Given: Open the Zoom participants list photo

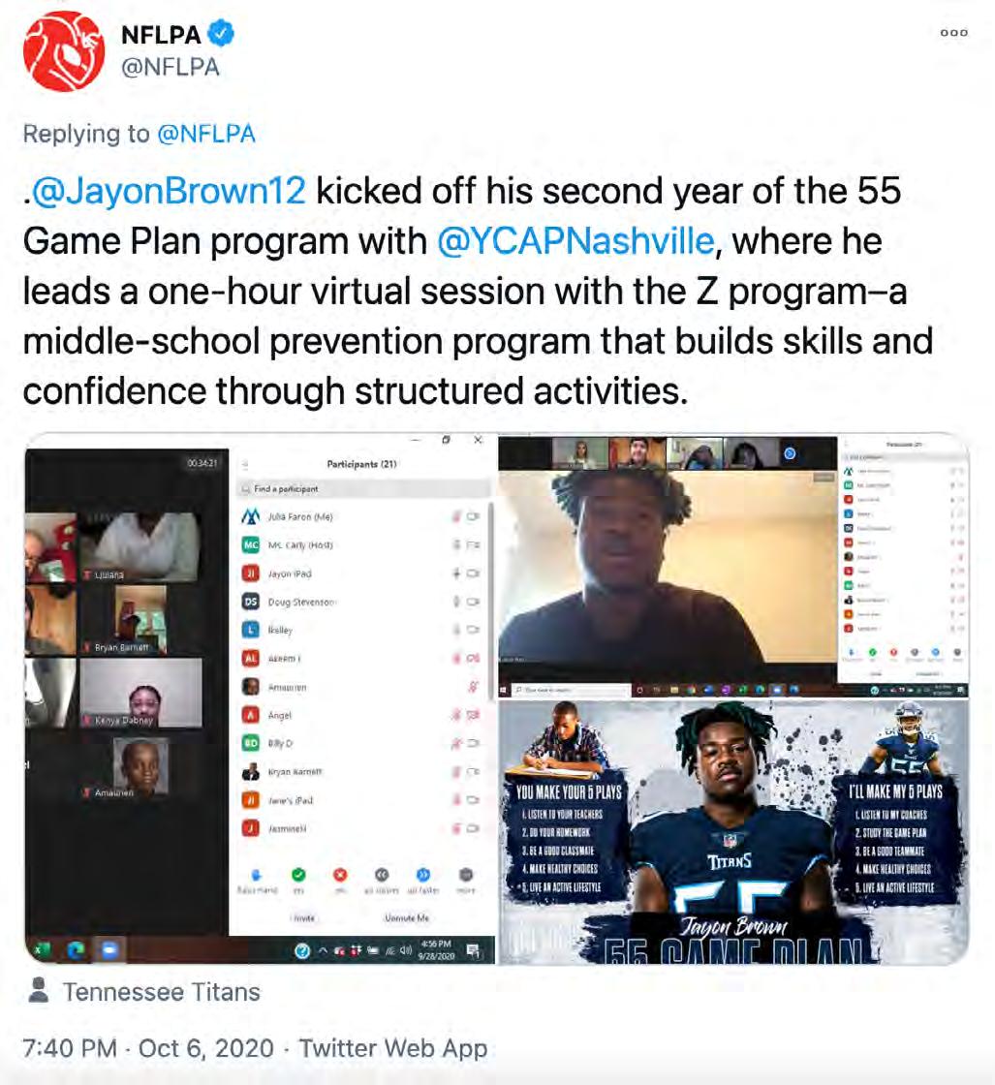Looking at the screenshot, I should pos(260,698).
